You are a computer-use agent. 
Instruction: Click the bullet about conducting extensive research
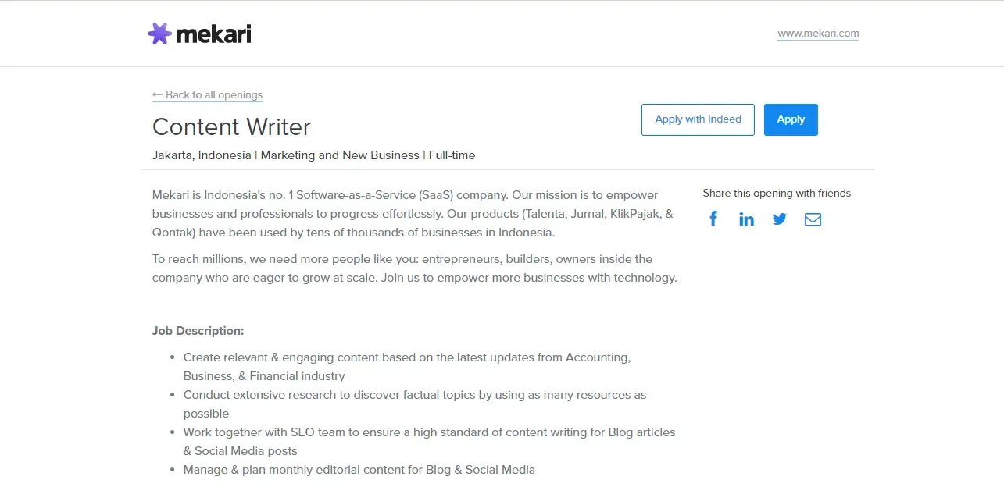[414, 395]
